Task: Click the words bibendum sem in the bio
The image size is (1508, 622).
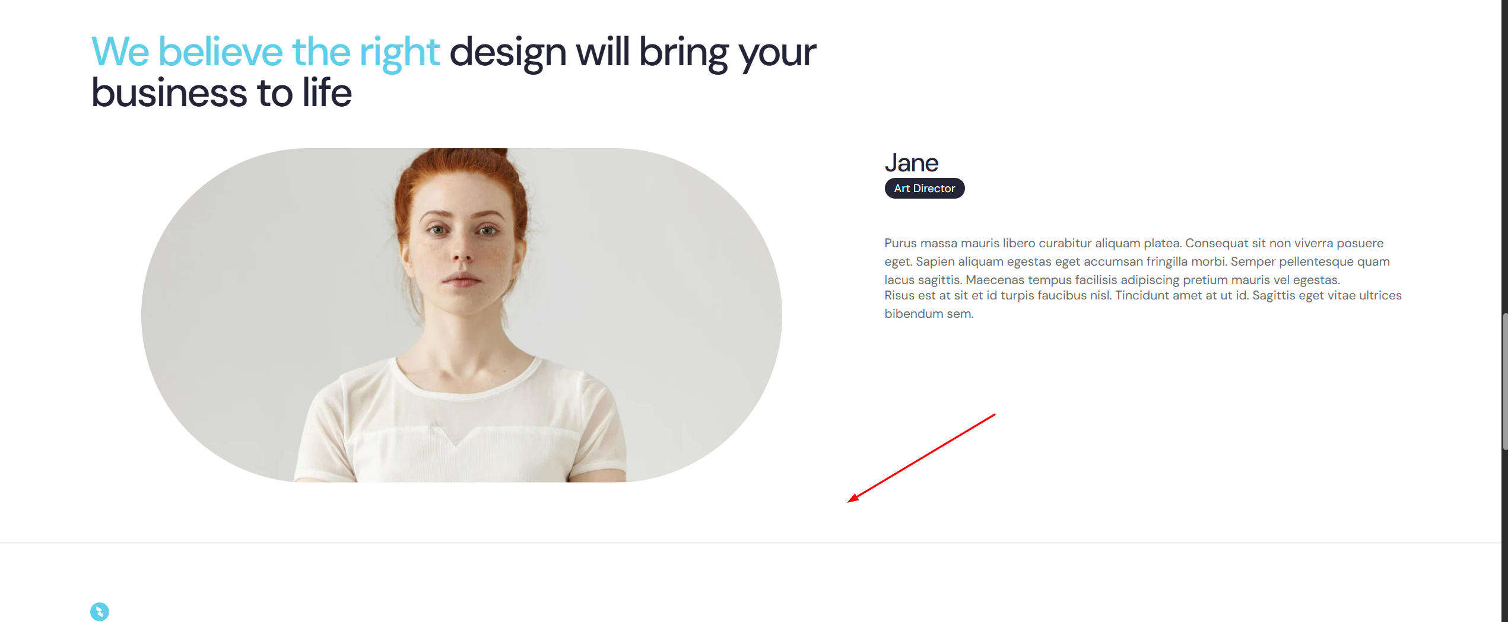Action: (x=929, y=314)
